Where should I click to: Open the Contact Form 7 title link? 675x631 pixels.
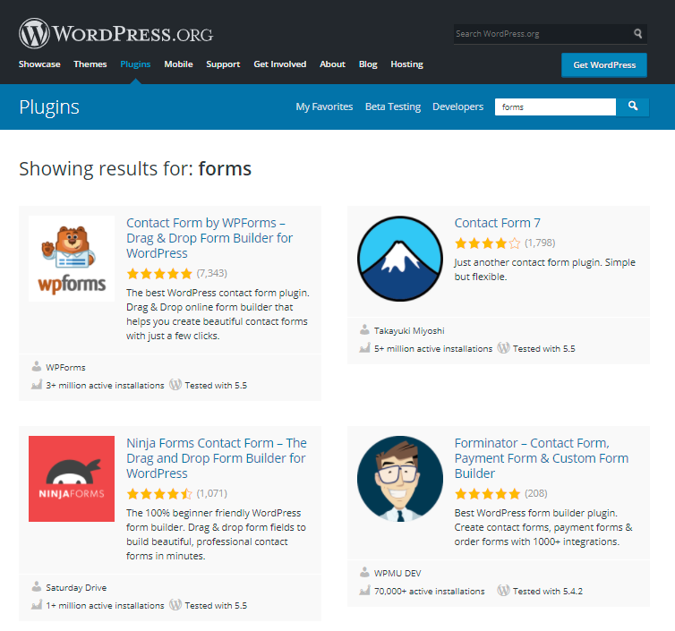[x=497, y=223]
